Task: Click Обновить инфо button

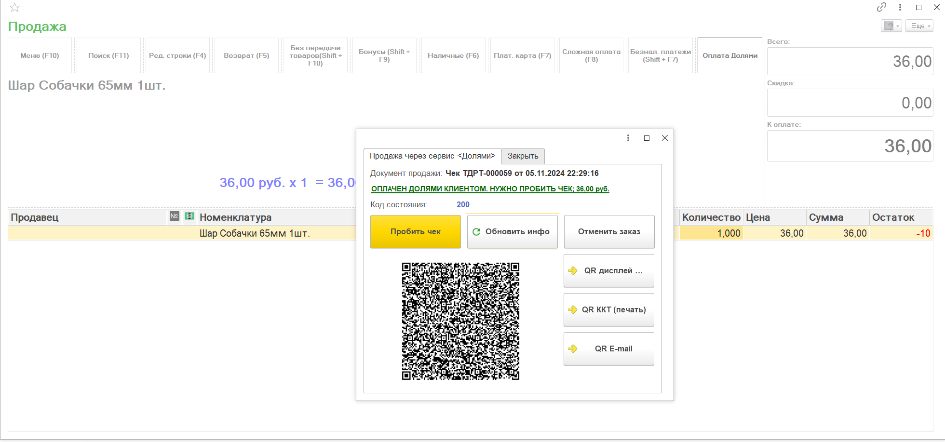Action: 513,232
